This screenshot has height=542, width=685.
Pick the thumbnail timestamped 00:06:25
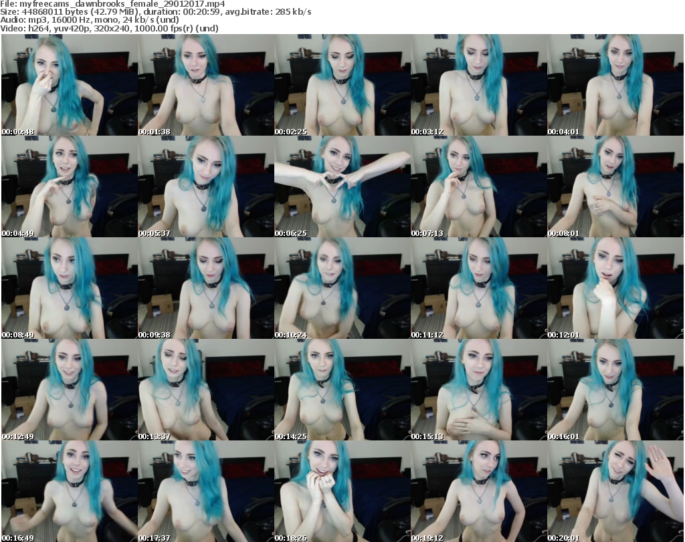pyautogui.click(x=342, y=186)
